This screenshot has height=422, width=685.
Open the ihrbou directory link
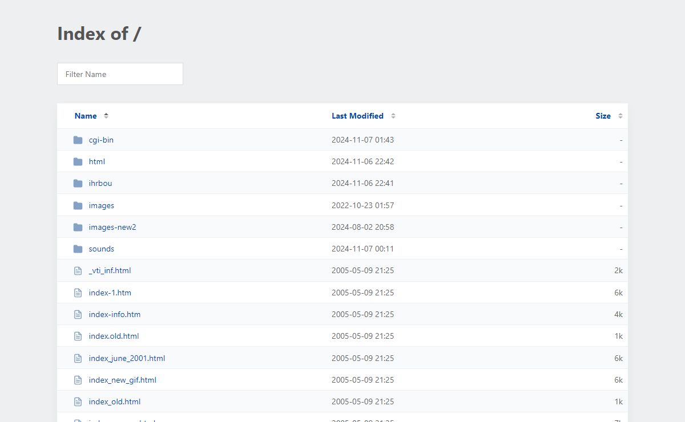(100, 183)
